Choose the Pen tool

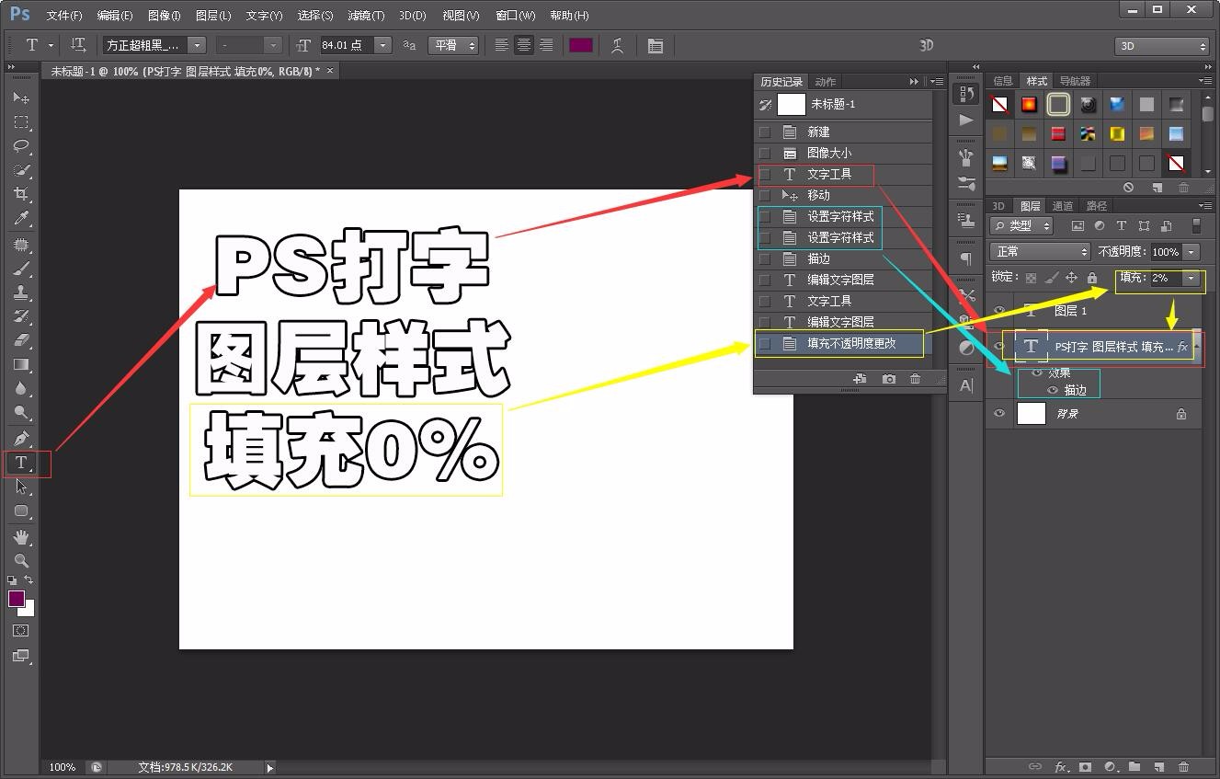click(x=20, y=439)
